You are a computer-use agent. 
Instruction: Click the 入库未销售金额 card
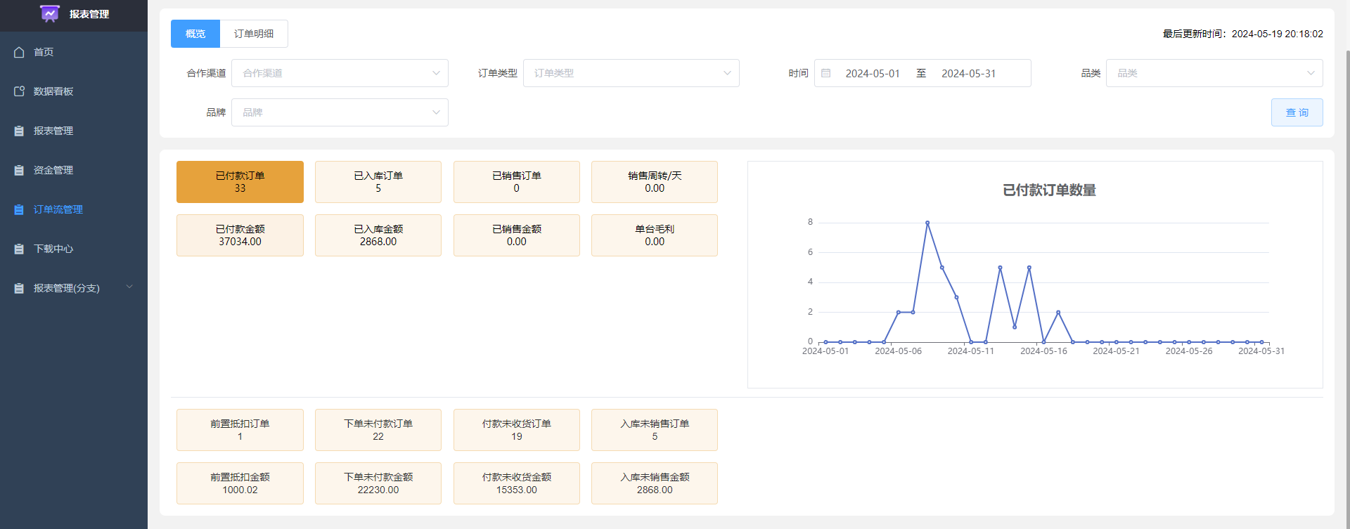click(x=655, y=483)
